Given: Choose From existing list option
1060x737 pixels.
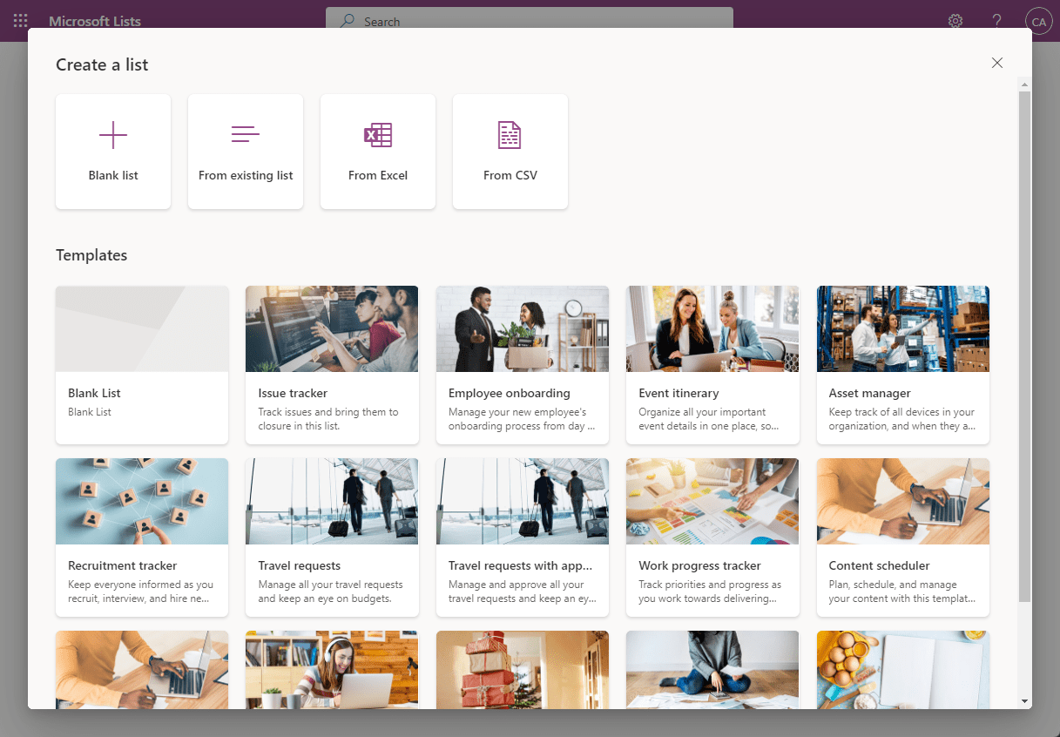Looking at the screenshot, I should click(x=246, y=152).
